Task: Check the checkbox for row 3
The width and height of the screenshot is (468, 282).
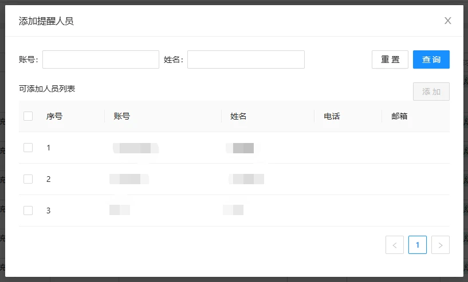Action: click(x=28, y=210)
